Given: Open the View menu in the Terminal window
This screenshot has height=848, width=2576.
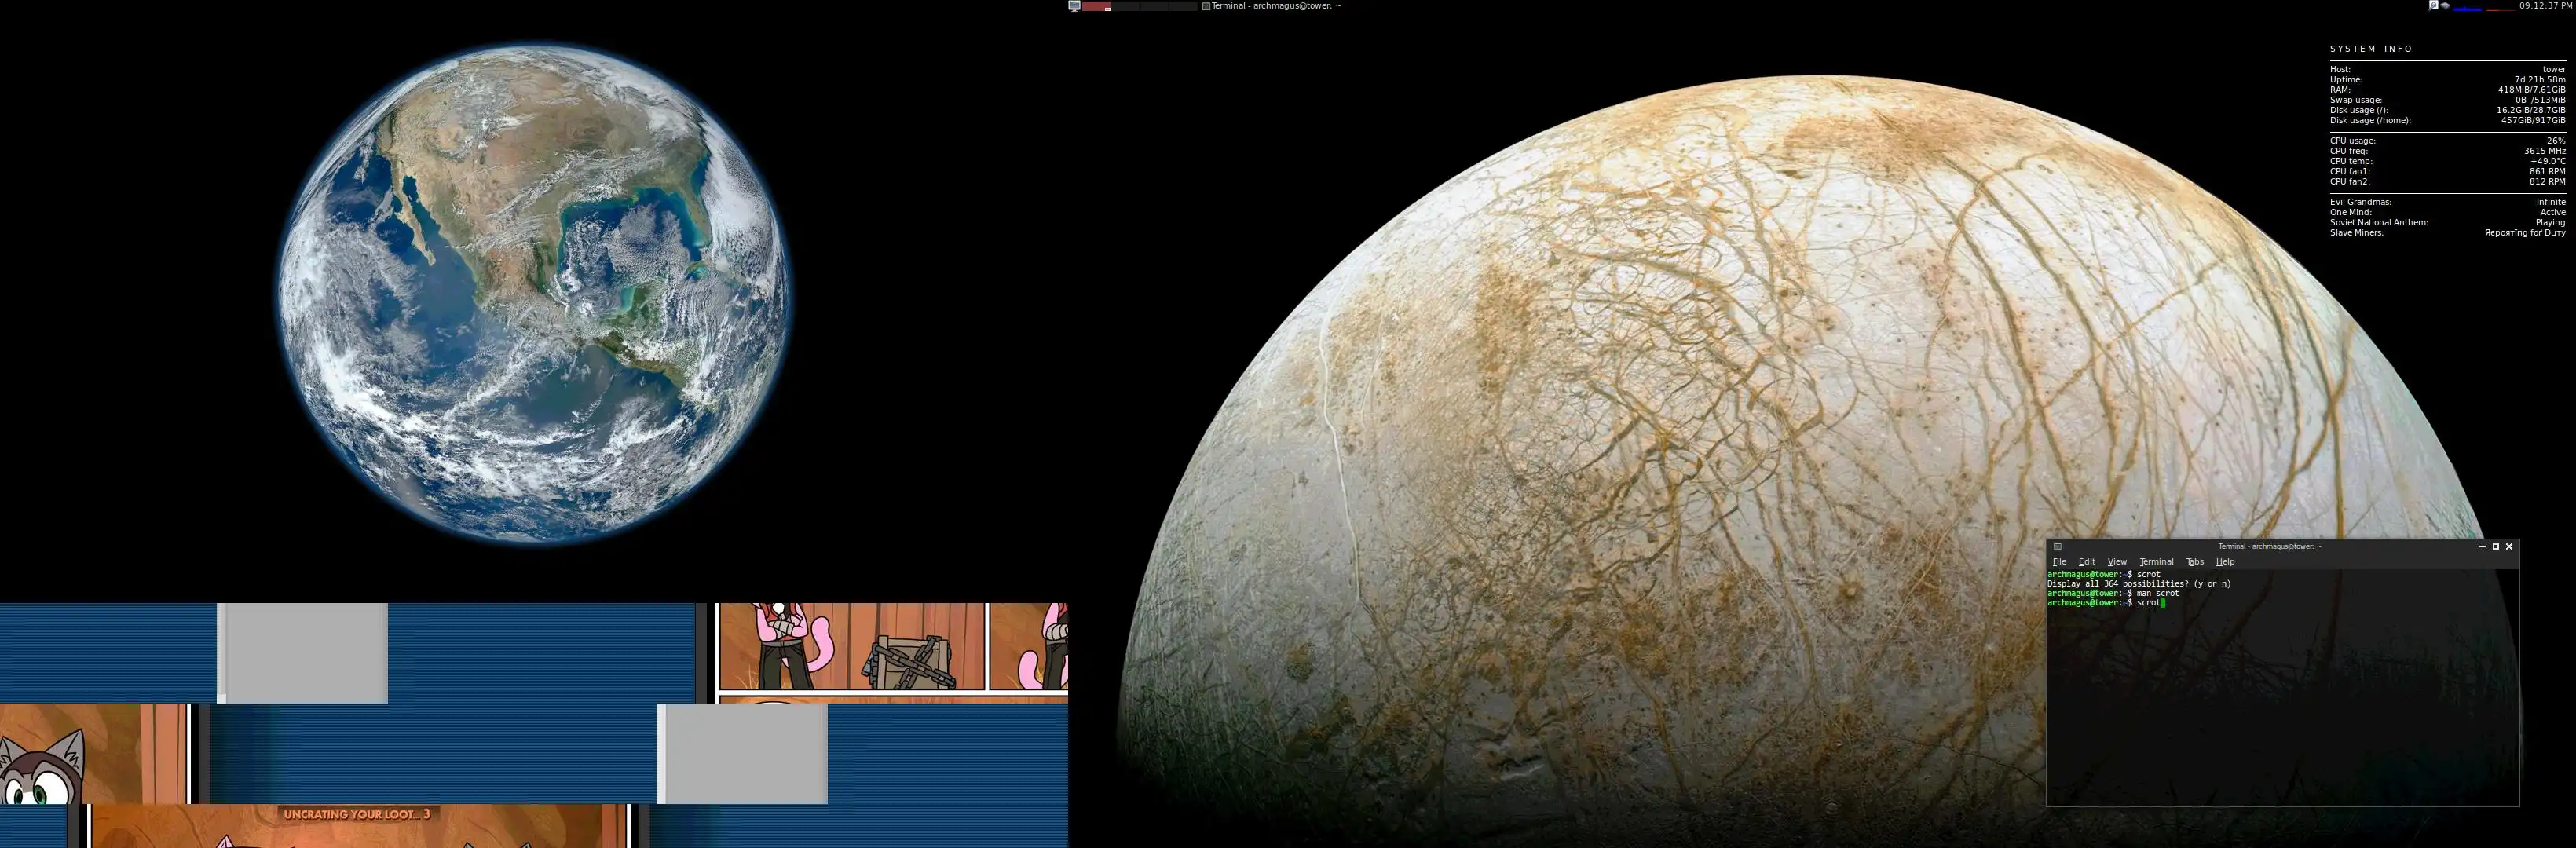Looking at the screenshot, I should tap(2117, 562).
